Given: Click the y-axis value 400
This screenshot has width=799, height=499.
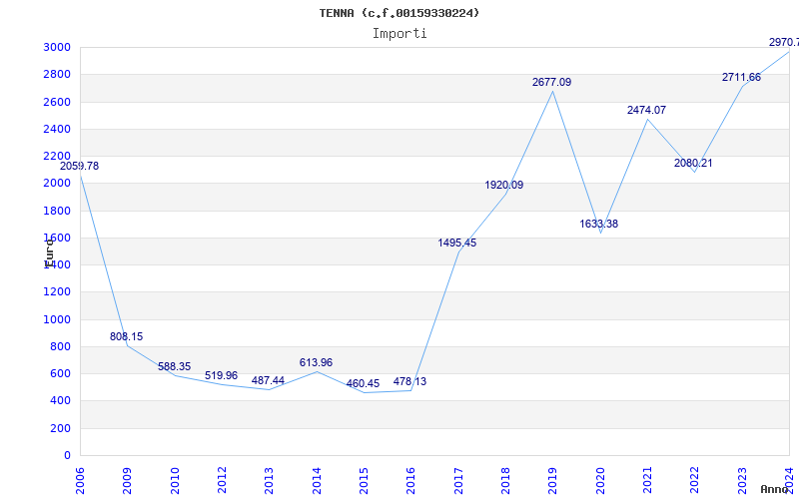Looking at the screenshot, I should [61, 401].
